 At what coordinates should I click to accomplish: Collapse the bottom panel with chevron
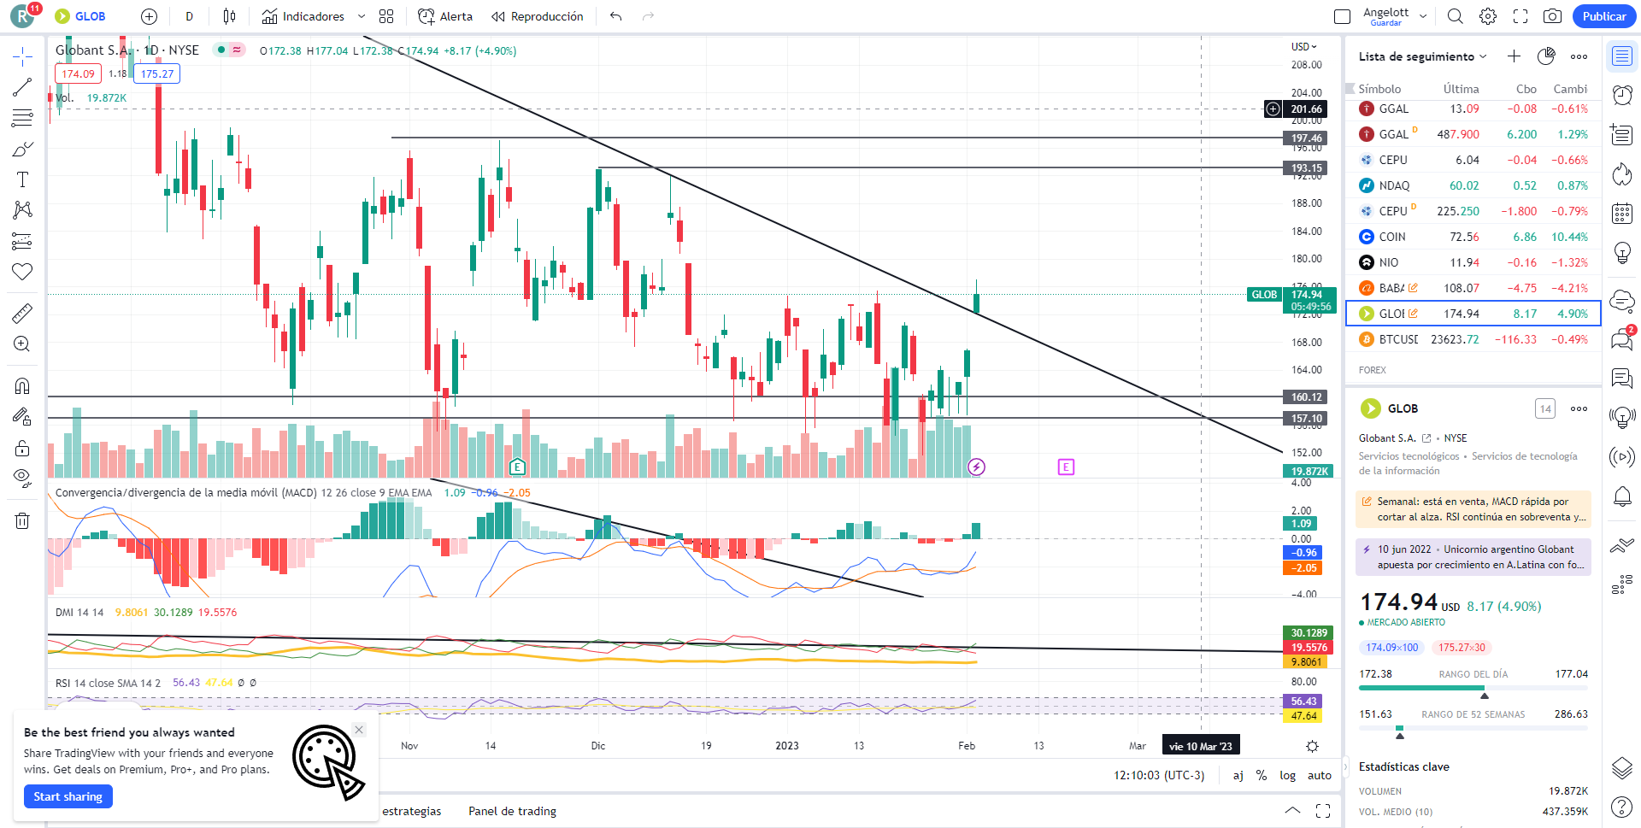click(1292, 810)
